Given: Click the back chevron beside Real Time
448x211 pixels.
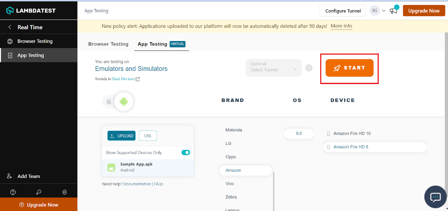Looking at the screenshot, I should click(x=10, y=27).
